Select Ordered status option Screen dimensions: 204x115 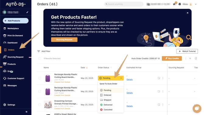coord(111,95)
